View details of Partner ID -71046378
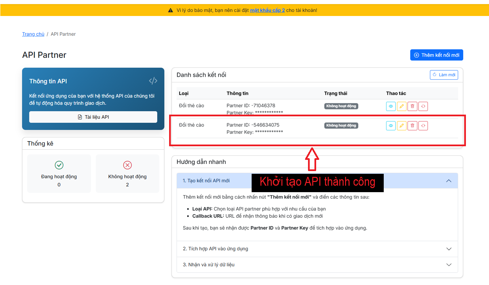 (391, 106)
